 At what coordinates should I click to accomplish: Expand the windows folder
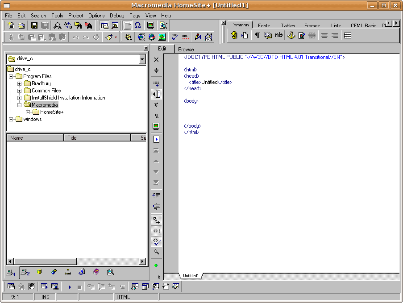point(11,119)
